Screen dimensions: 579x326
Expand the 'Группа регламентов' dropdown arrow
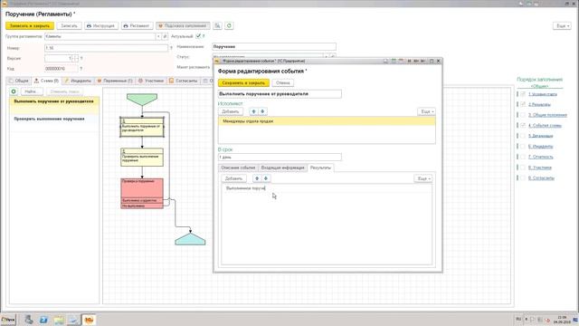coord(158,36)
